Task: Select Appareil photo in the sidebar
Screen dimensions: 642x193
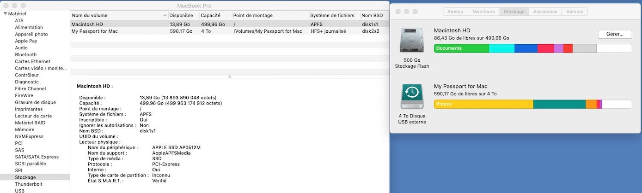Action: [31, 34]
